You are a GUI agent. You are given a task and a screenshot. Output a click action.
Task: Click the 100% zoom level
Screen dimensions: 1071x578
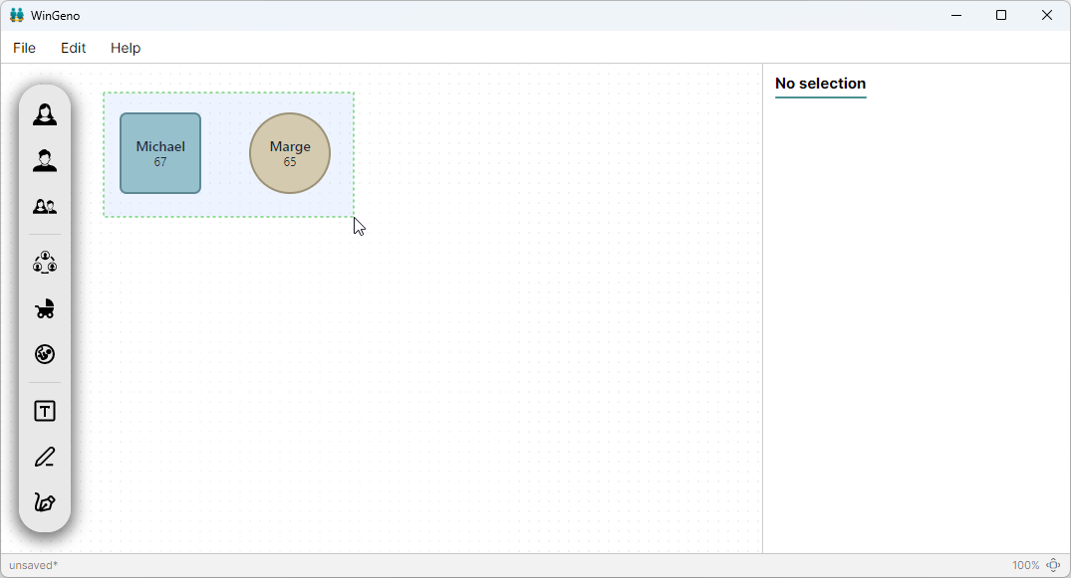[x=1025, y=565]
